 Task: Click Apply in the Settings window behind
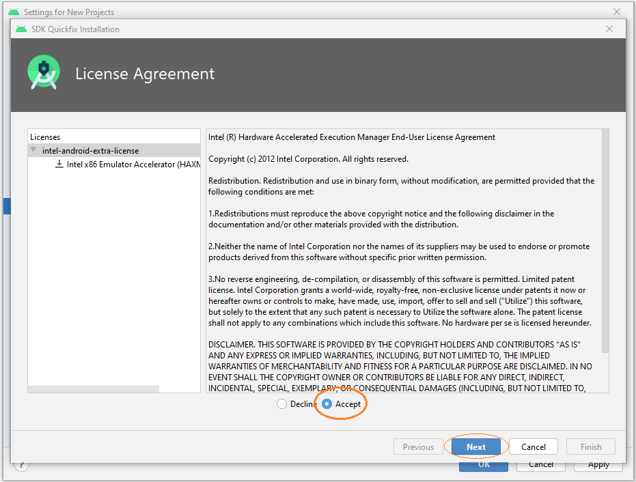[598, 466]
